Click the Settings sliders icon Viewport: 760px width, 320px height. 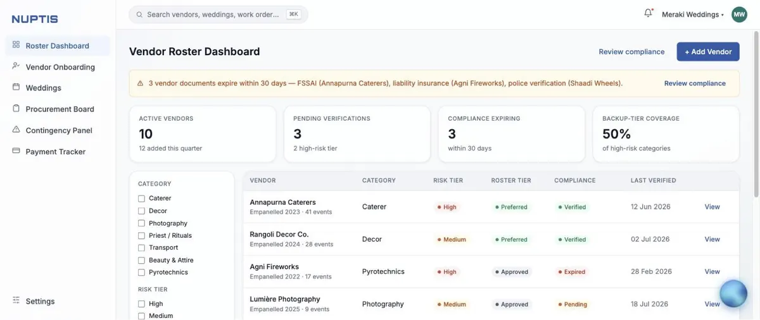(16, 300)
